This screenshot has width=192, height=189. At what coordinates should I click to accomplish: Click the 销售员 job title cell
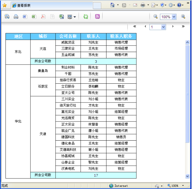[121, 137]
